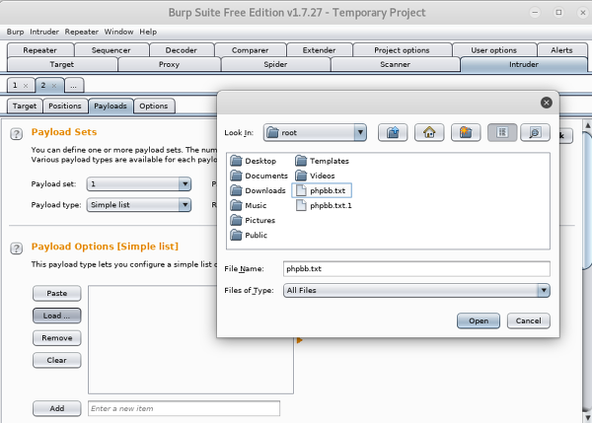
Task: Open the Public folder
Action: coord(249,235)
